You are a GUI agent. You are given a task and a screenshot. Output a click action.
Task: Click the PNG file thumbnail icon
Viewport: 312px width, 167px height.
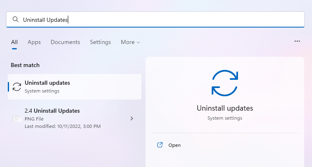(x=17, y=118)
